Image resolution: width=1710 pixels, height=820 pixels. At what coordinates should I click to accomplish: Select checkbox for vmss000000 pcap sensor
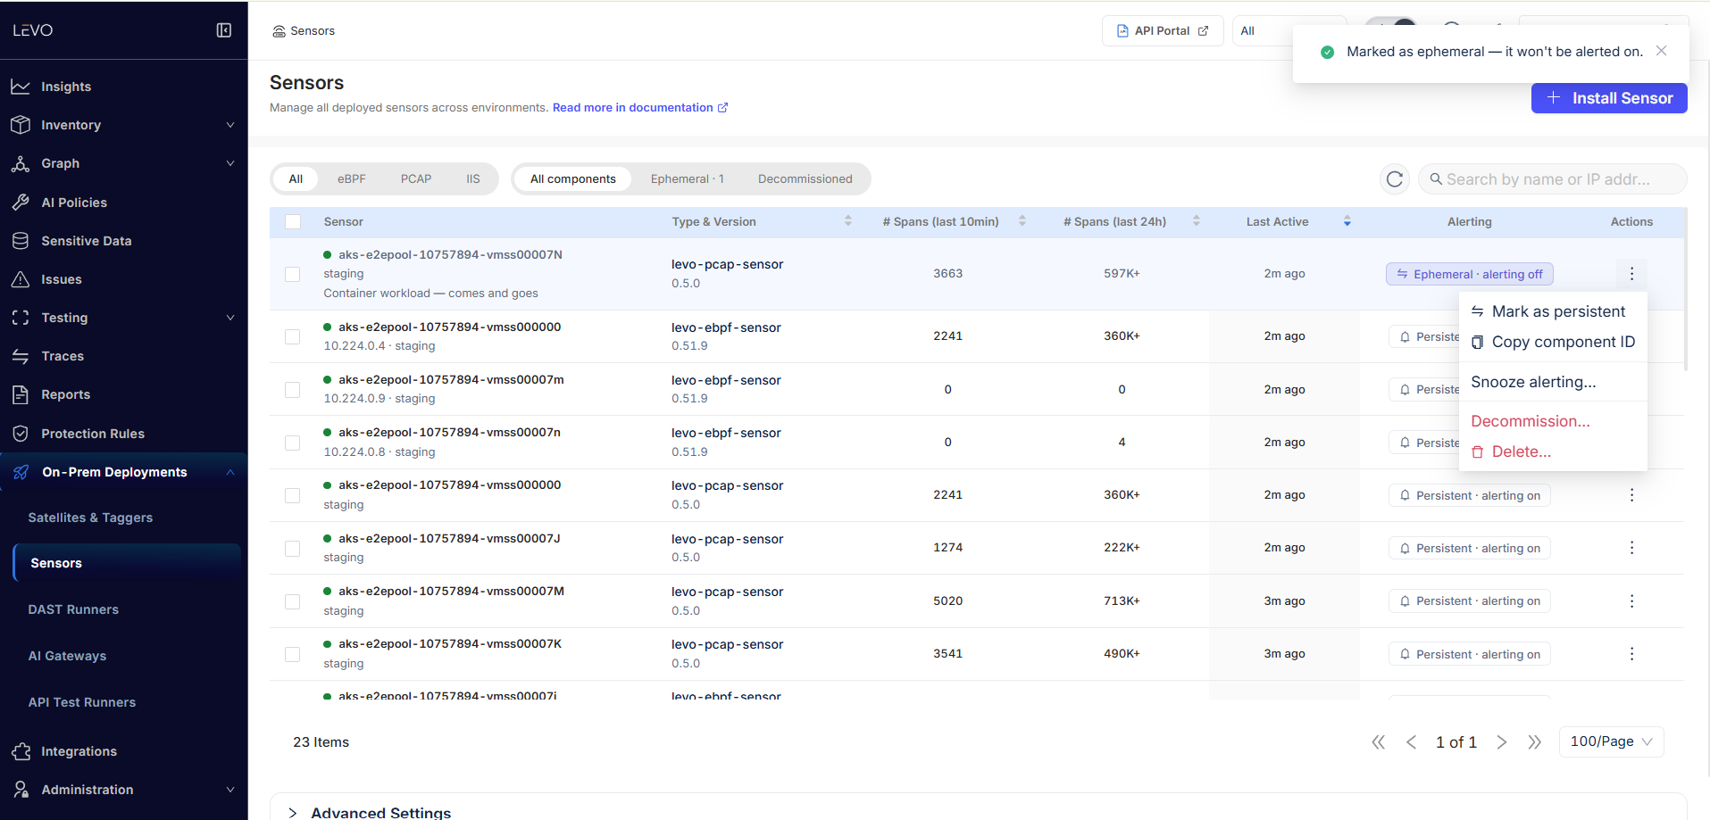click(x=292, y=495)
